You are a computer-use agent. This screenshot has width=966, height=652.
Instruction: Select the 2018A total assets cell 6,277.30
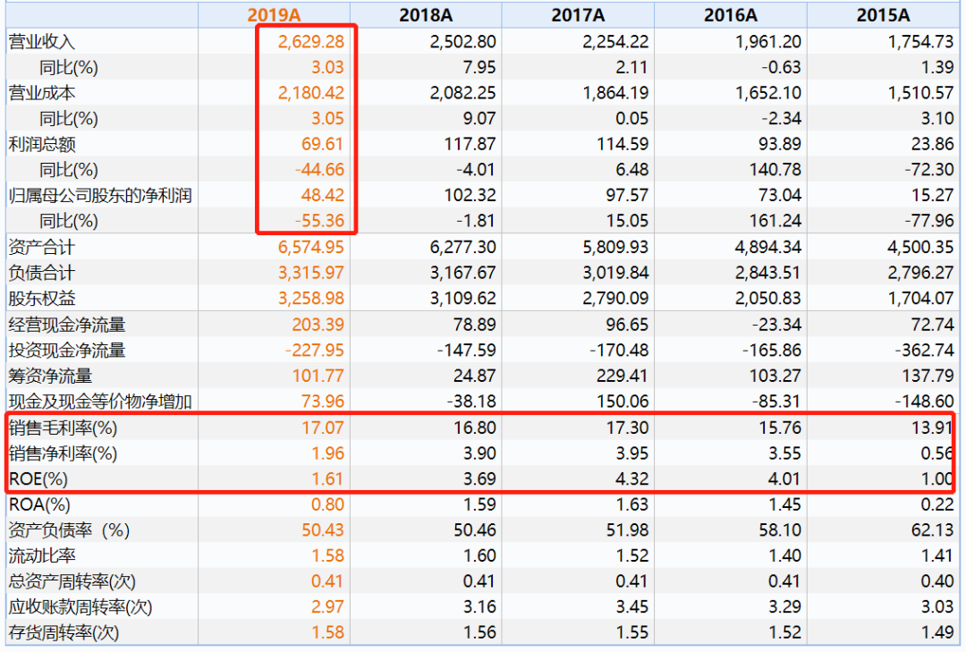(462, 247)
